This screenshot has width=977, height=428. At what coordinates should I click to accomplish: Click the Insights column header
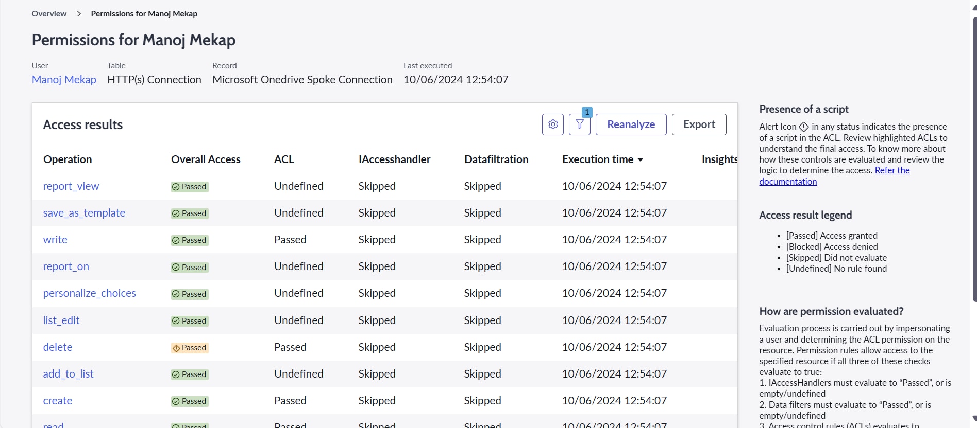[x=719, y=159]
